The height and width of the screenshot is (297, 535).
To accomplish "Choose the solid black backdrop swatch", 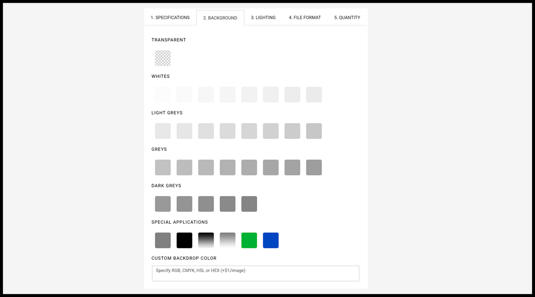I will click(184, 240).
